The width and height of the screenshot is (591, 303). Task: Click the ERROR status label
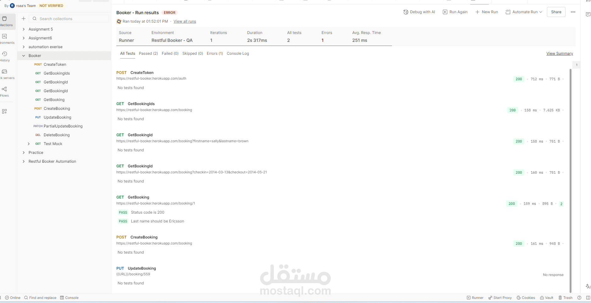click(170, 13)
